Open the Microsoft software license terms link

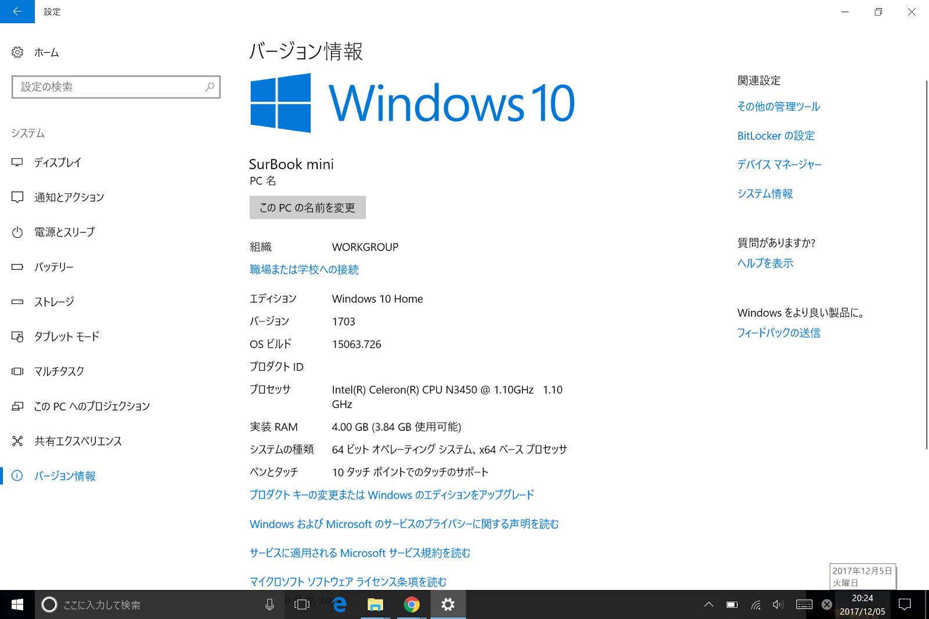(348, 582)
